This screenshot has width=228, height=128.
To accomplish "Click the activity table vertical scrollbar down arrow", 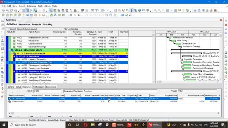I will (153, 82).
